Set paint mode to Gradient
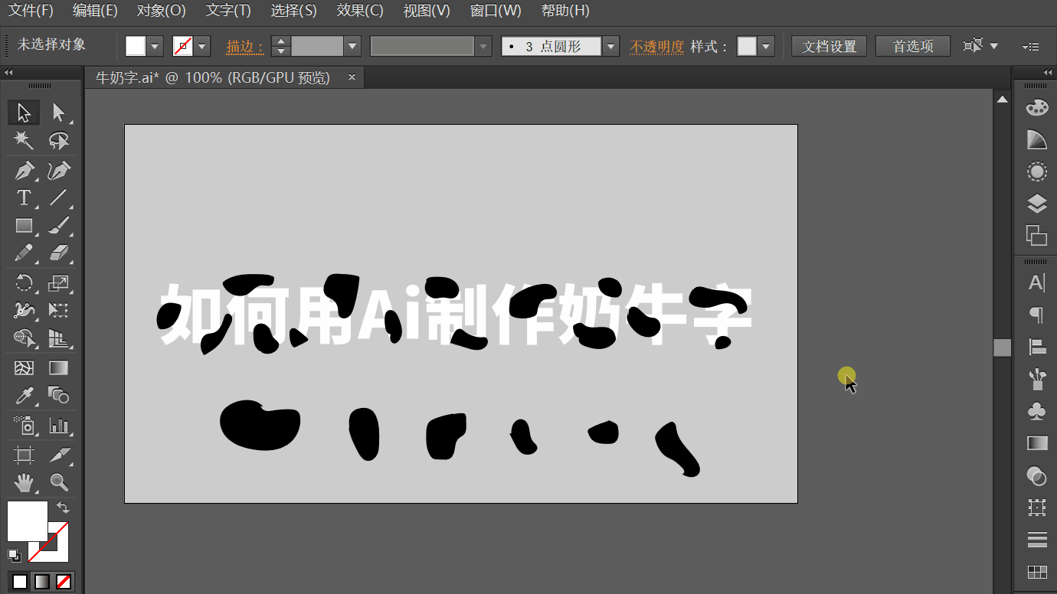The height and width of the screenshot is (594, 1057). (42, 582)
